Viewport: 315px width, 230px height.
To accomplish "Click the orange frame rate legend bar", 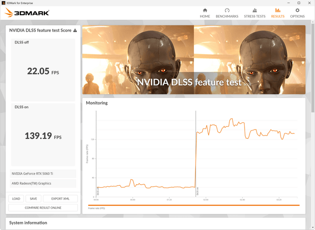I will [194, 205].
